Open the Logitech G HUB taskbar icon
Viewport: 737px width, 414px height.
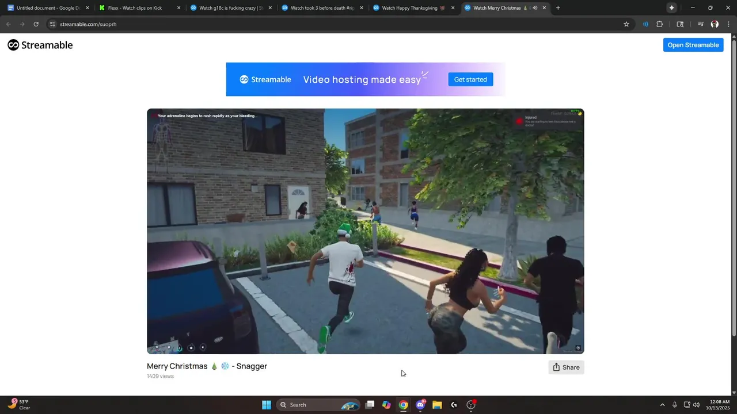click(x=454, y=405)
